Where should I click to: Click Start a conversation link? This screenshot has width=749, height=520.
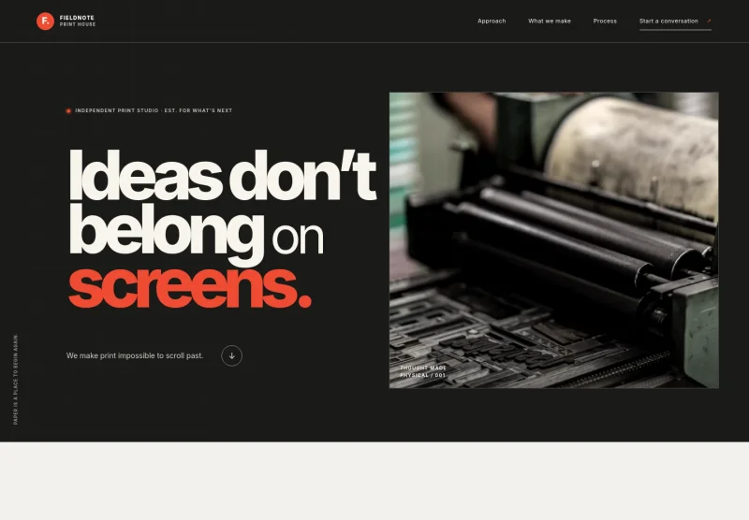[x=675, y=21]
